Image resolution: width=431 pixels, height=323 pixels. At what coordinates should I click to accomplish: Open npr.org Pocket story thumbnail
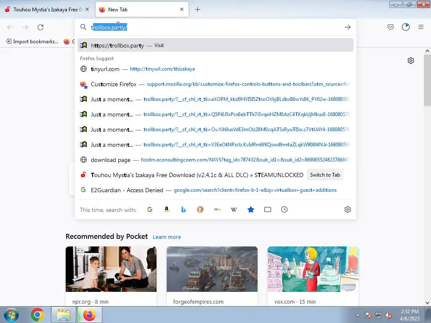(x=111, y=269)
